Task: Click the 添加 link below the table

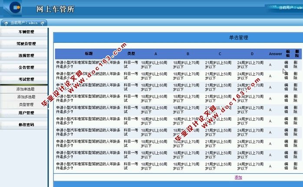Action: click(238, 177)
